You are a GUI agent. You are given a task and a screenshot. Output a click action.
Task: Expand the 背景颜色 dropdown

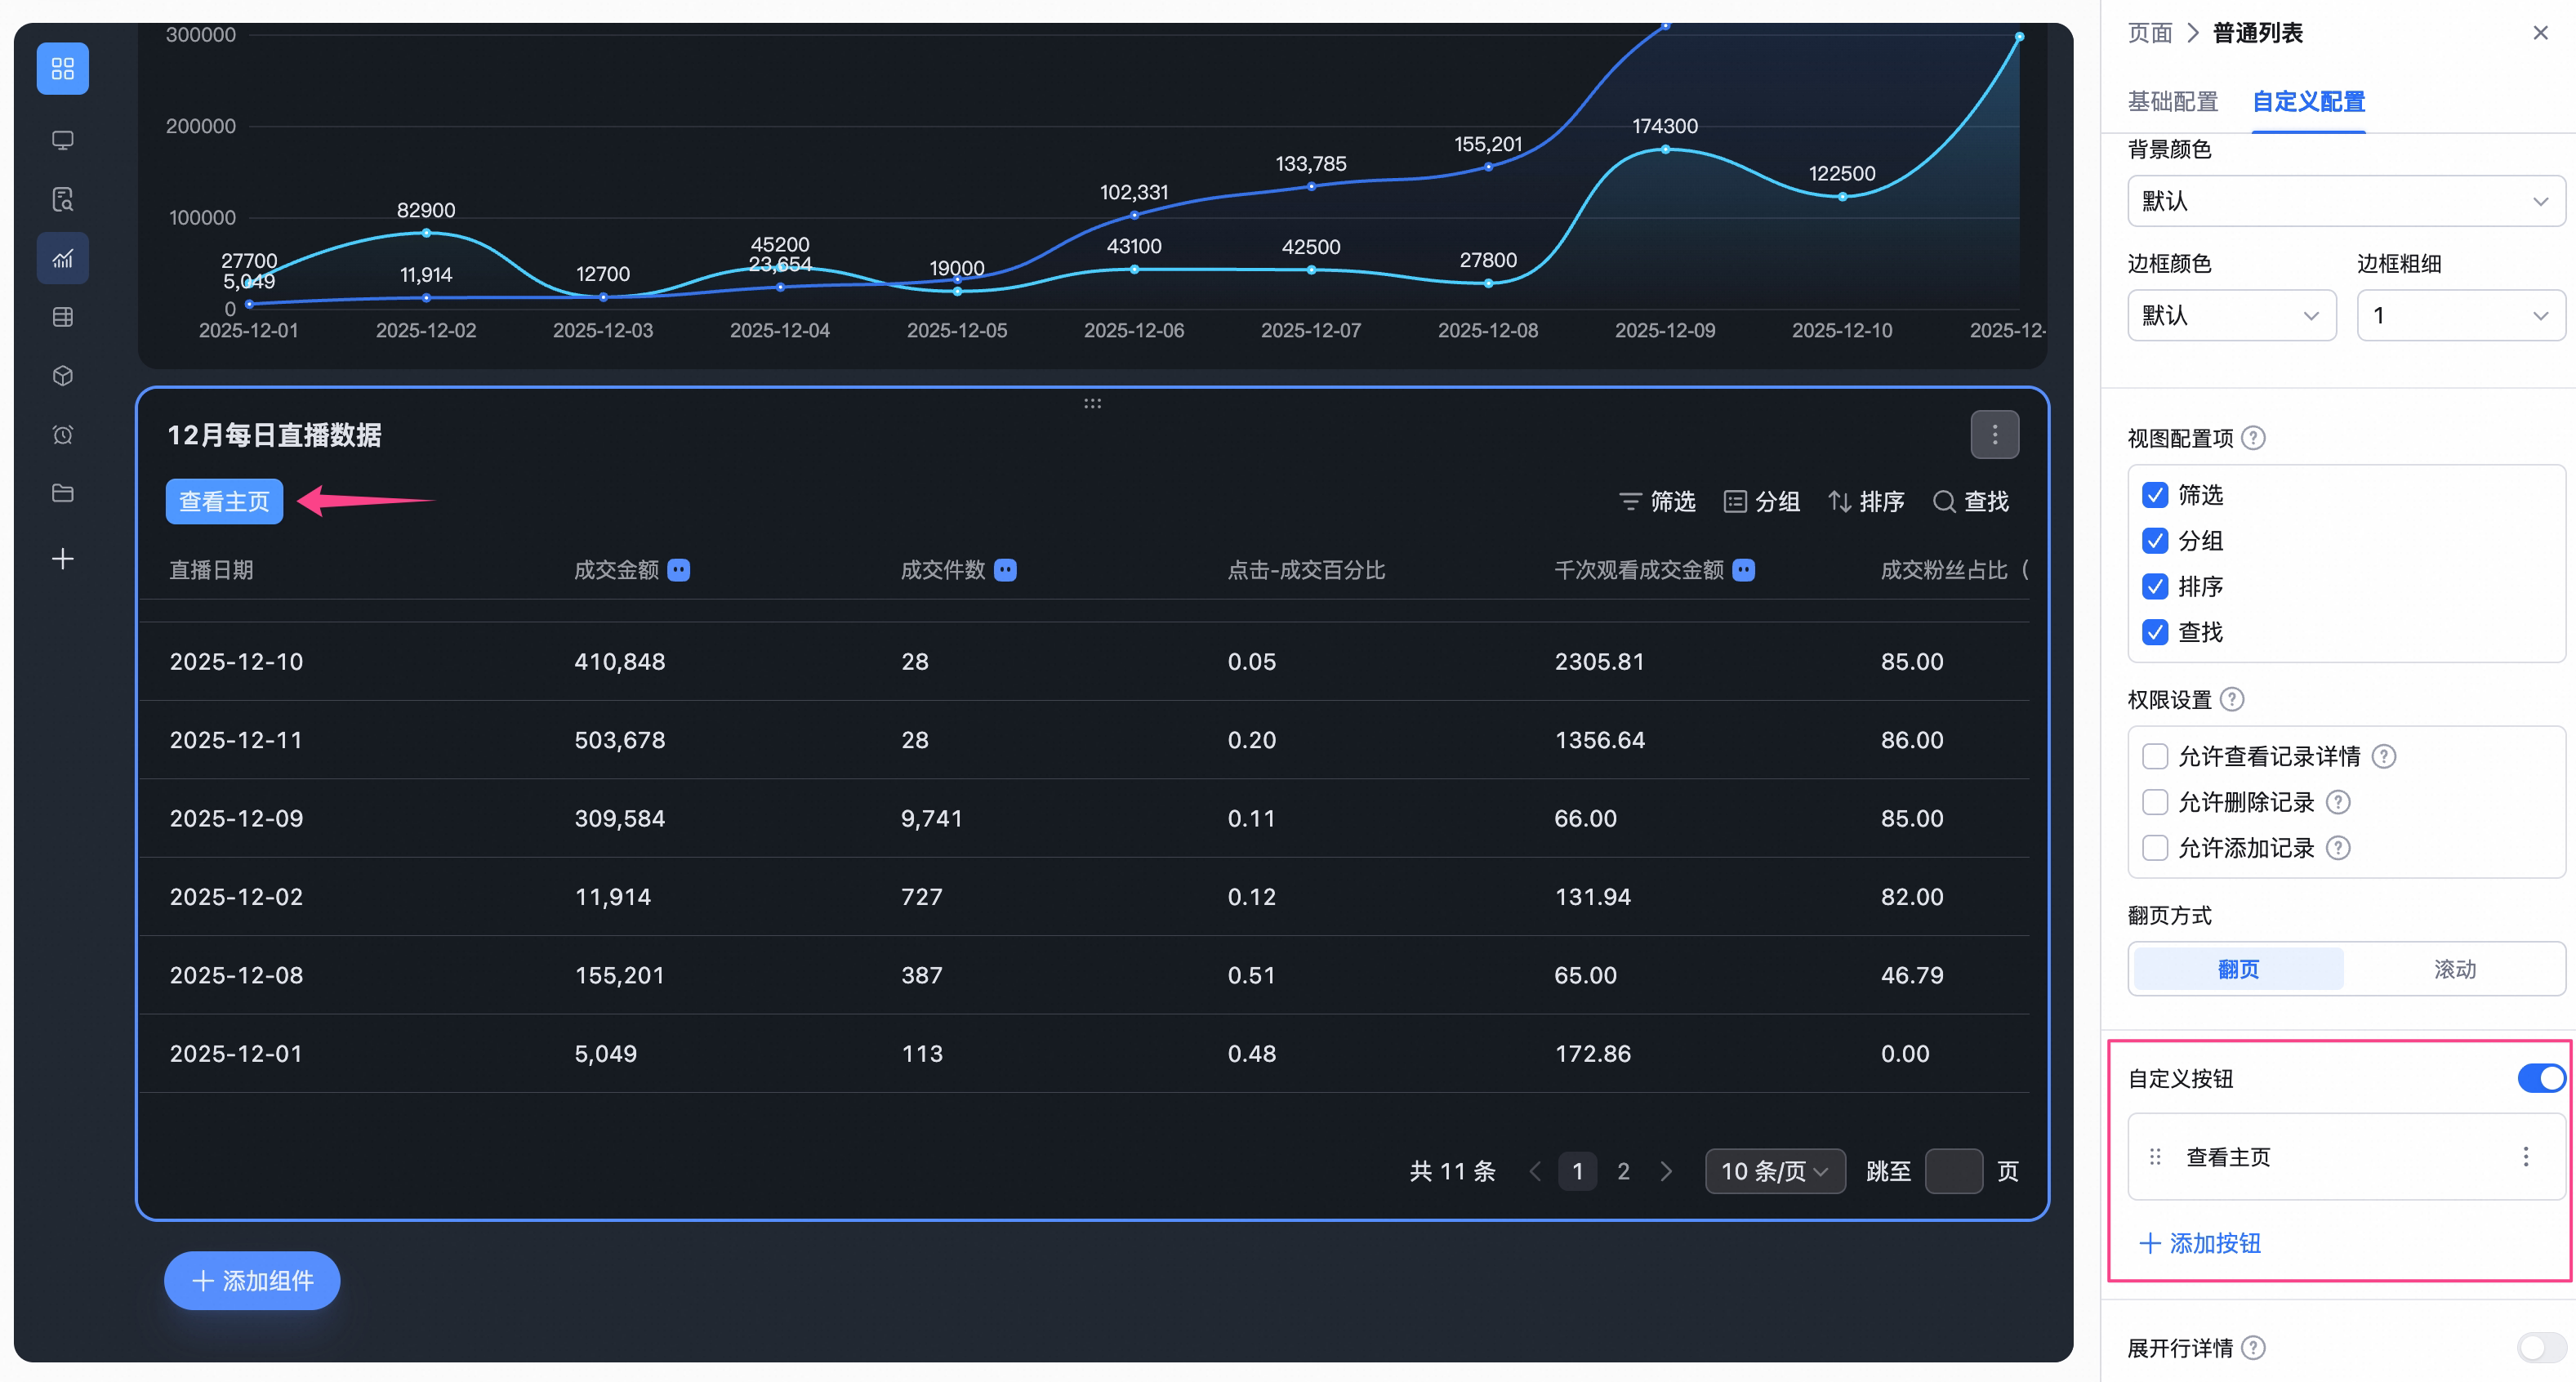tap(2345, 201)
